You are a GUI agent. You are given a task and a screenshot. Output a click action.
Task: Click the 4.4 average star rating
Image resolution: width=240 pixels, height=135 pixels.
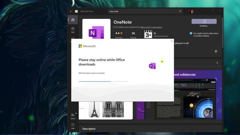pos(119,33)
